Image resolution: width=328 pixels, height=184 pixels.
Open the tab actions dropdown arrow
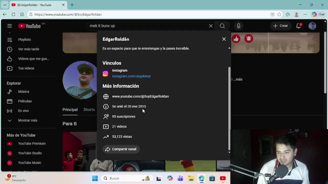pos(5,5)
